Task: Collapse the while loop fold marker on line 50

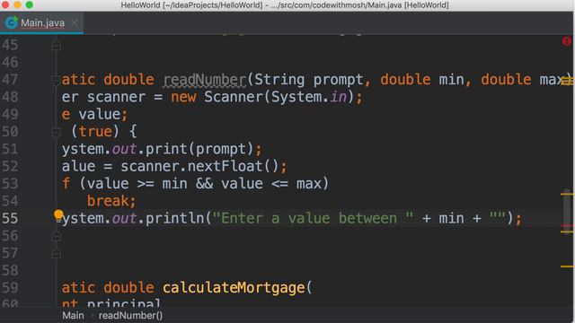Action: (x=56, y=132)
